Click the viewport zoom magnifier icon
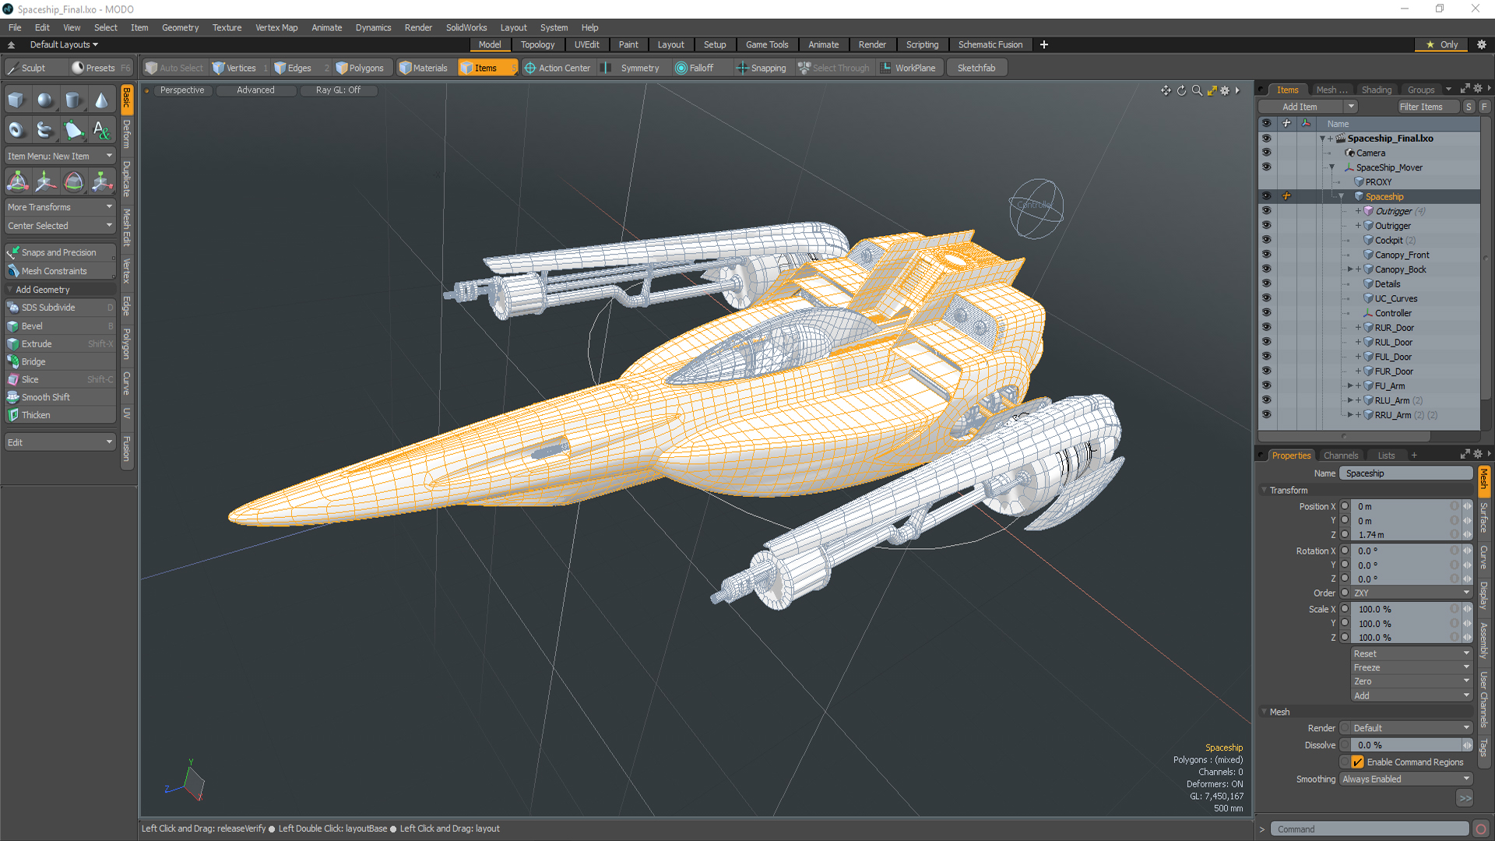 pos(1197,90)
